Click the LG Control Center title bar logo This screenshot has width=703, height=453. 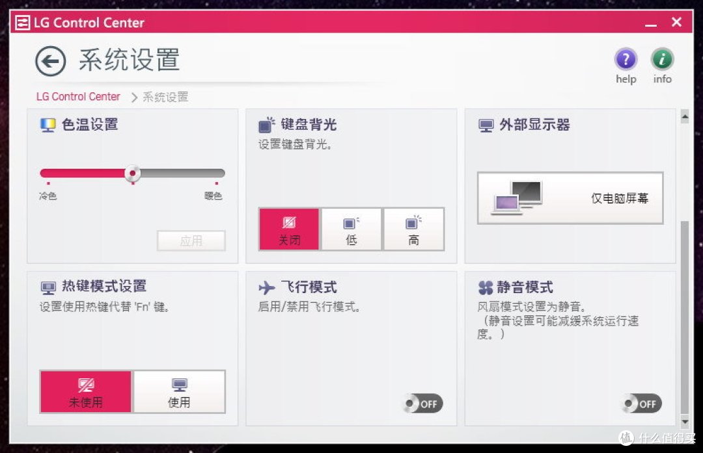tap(22, 22)
